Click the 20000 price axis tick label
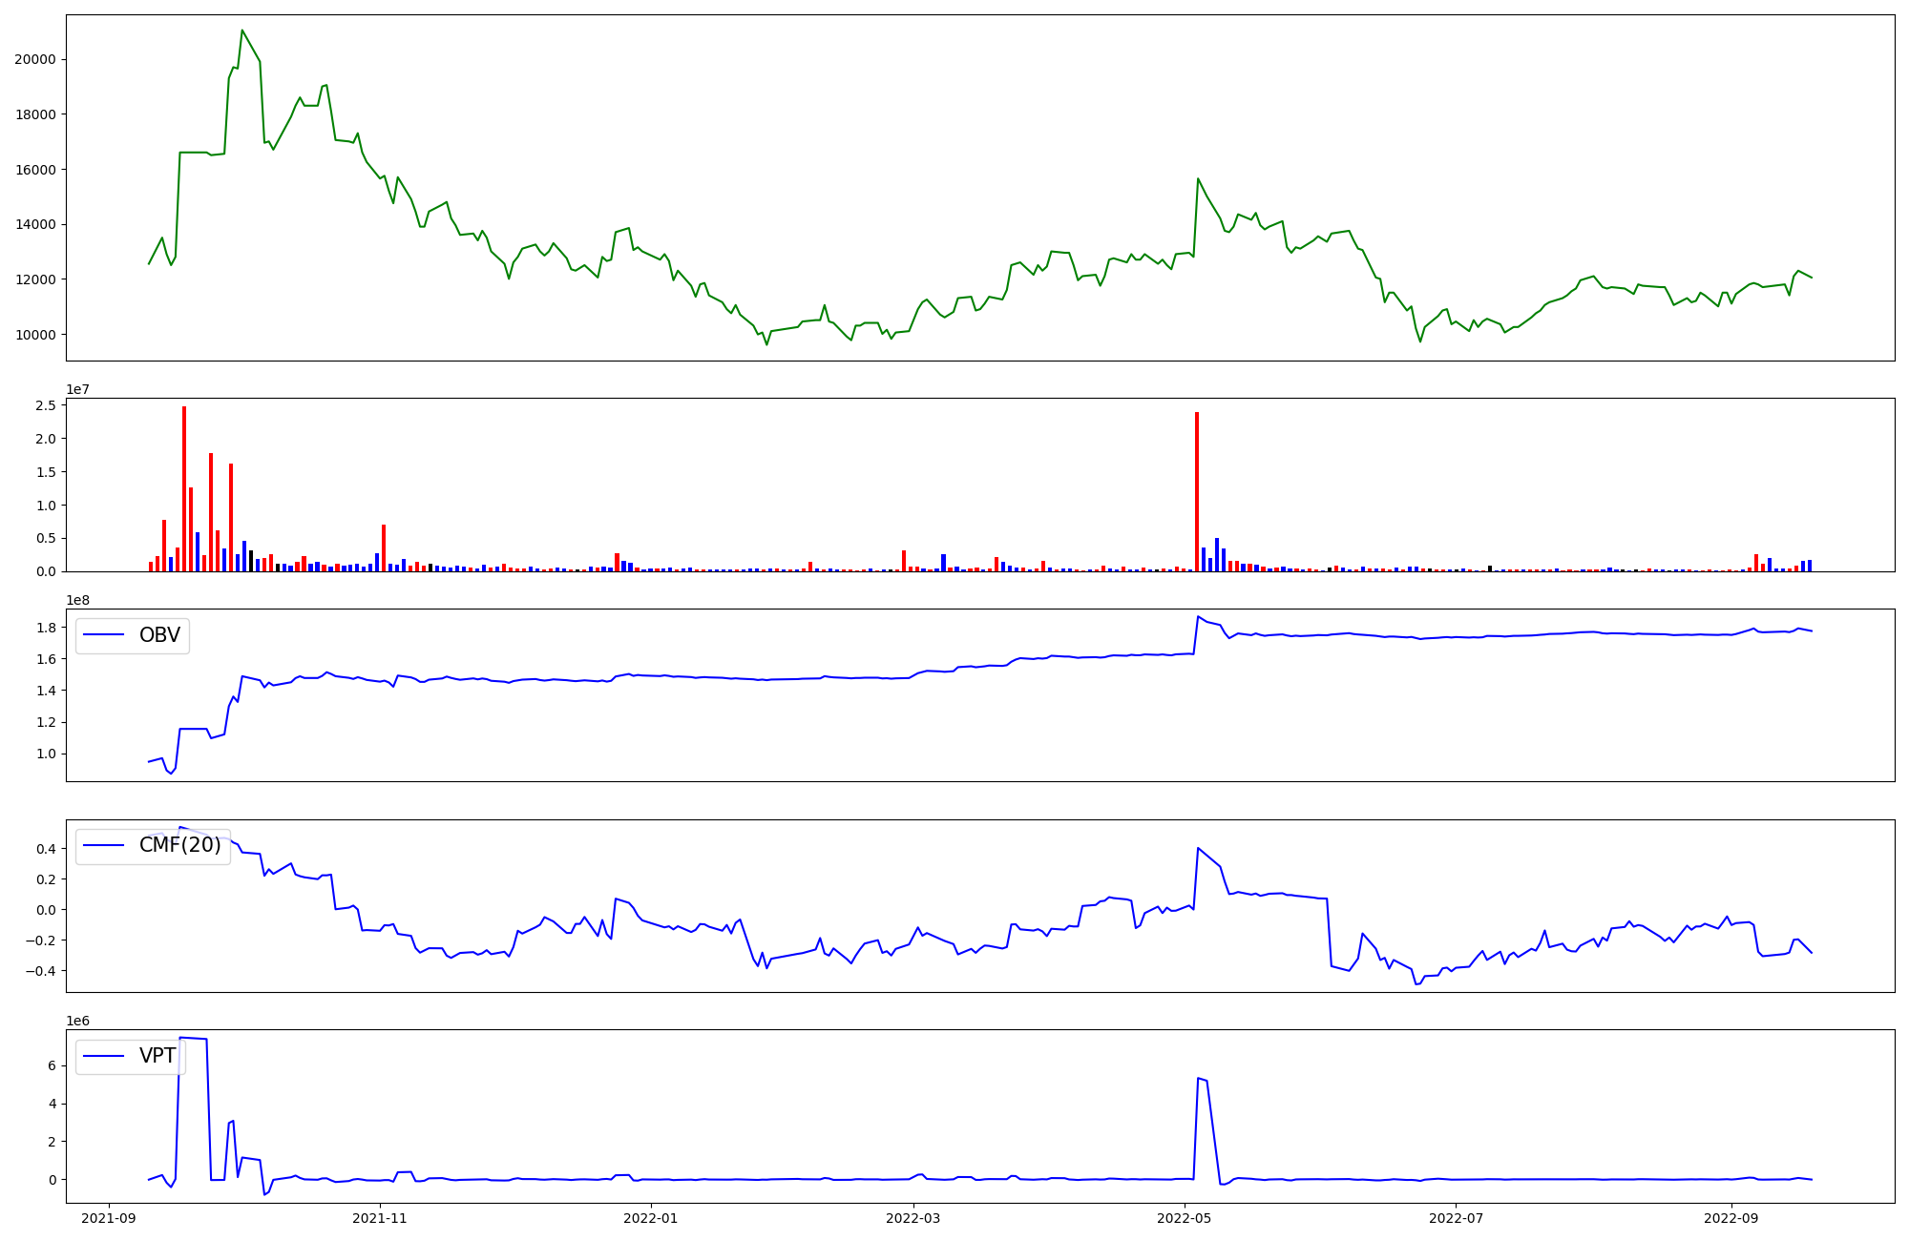This screenshot has width=1909, height=1240. (x=34, y=59)
